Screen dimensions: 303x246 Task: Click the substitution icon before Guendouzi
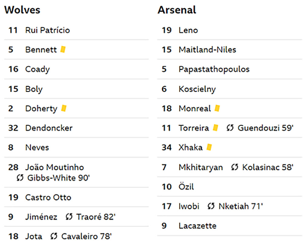pos(230,128)
